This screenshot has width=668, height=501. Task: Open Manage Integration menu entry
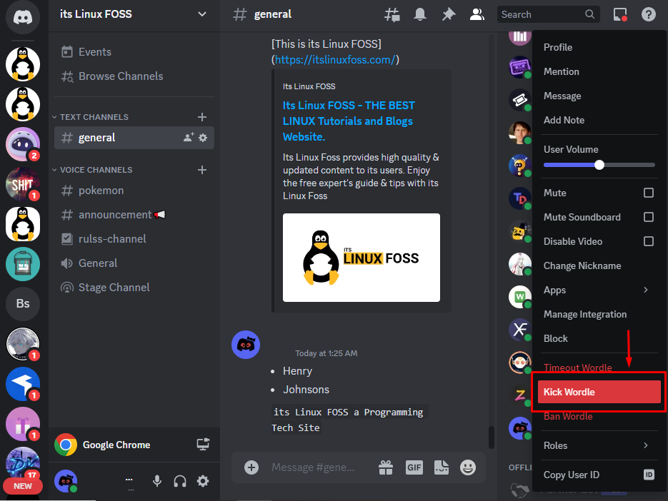(599, 314)
